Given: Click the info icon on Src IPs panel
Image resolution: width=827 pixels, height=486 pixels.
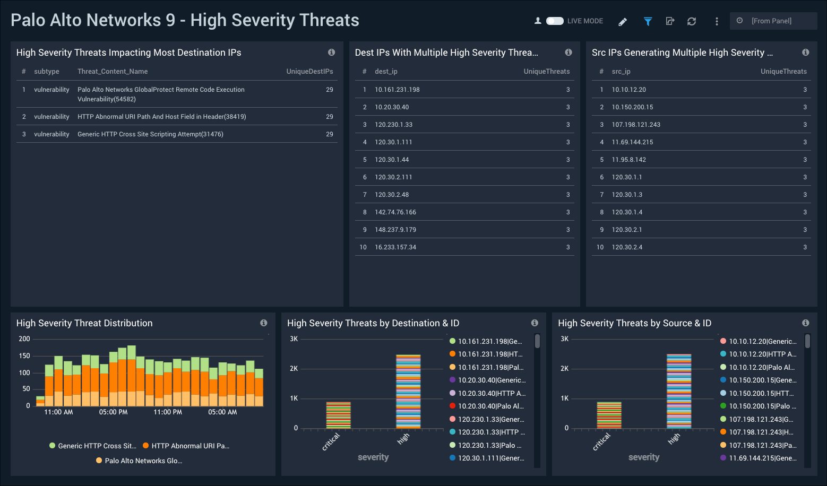Looking at the screenshot, I should click(805, 52).
